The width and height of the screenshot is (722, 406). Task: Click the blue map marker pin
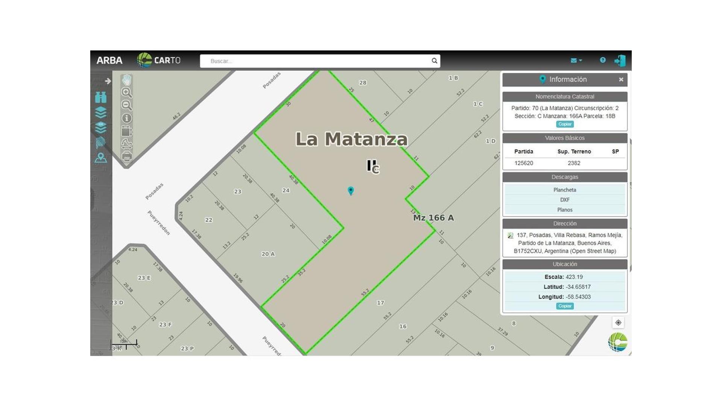(x=351, y=191)
